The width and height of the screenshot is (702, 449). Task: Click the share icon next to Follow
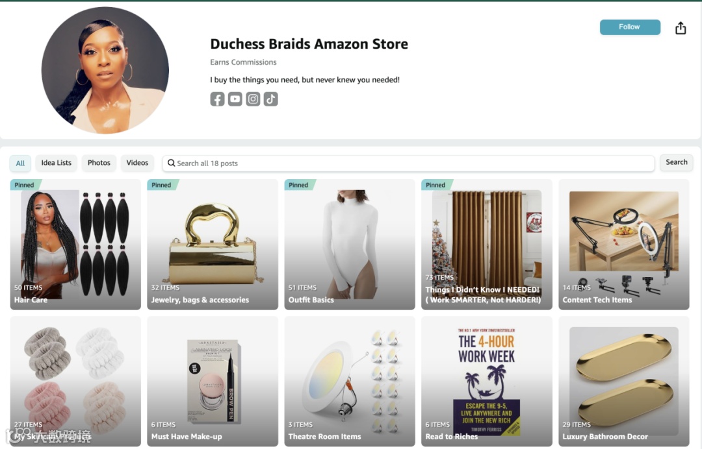pyautogui.click(x=681, y=28)
